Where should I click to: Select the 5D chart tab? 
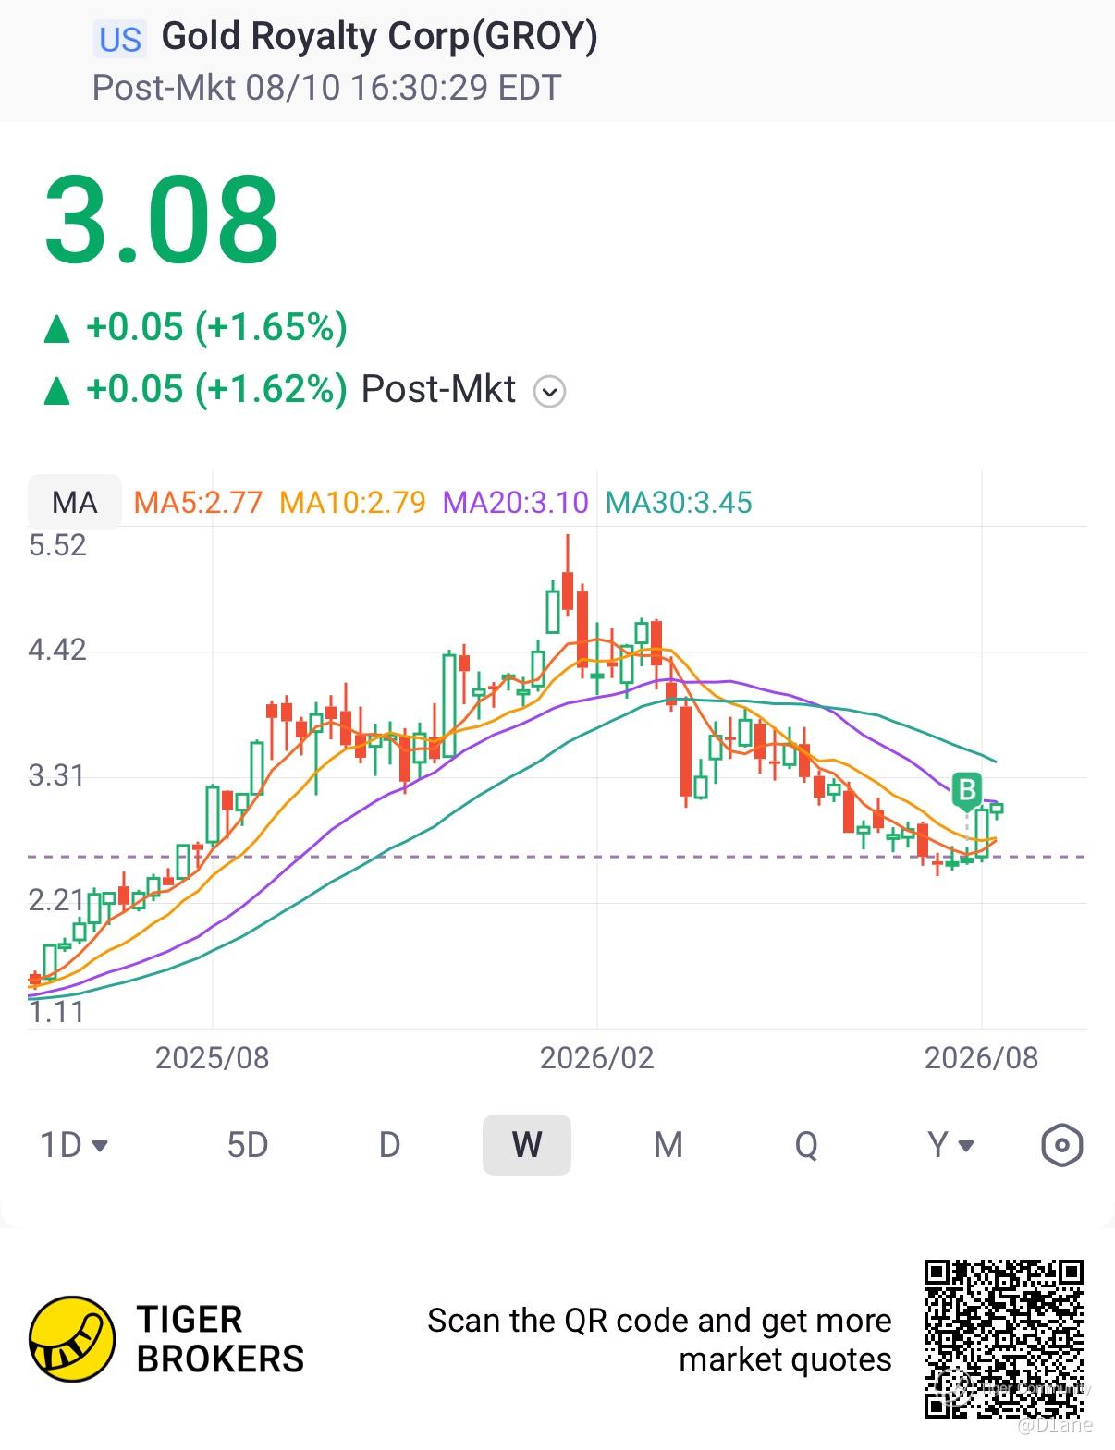[x=248, y=1145]
